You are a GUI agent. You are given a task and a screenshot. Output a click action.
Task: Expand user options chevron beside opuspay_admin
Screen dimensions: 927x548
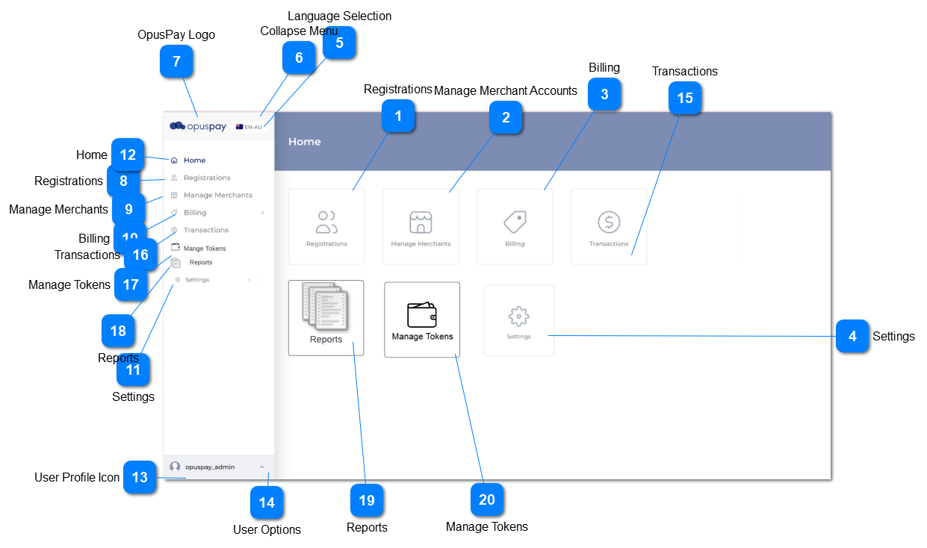point(261,467)
